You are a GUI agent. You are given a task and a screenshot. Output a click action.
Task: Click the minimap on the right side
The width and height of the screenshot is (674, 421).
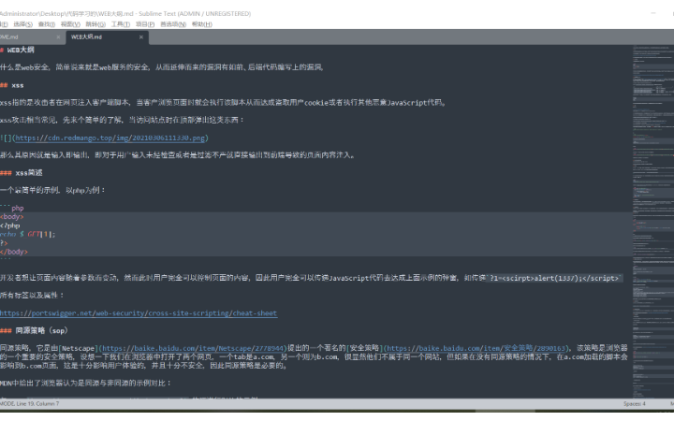[x=653, y=221]
